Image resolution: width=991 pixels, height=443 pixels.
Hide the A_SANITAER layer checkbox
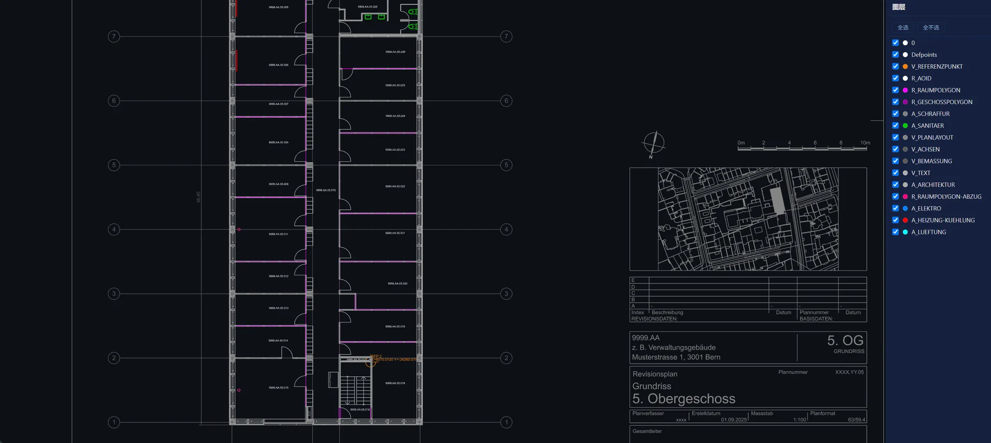[895, 125]
